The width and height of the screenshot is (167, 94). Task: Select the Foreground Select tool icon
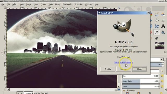163,14
